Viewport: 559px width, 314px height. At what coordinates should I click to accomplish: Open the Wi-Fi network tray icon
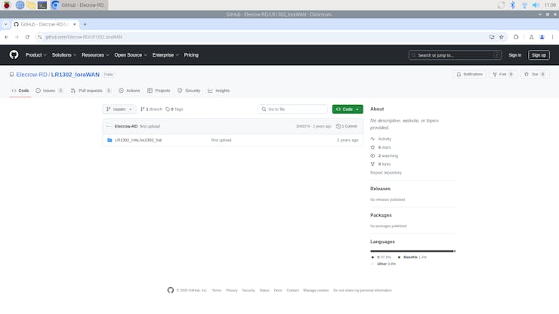524,5
